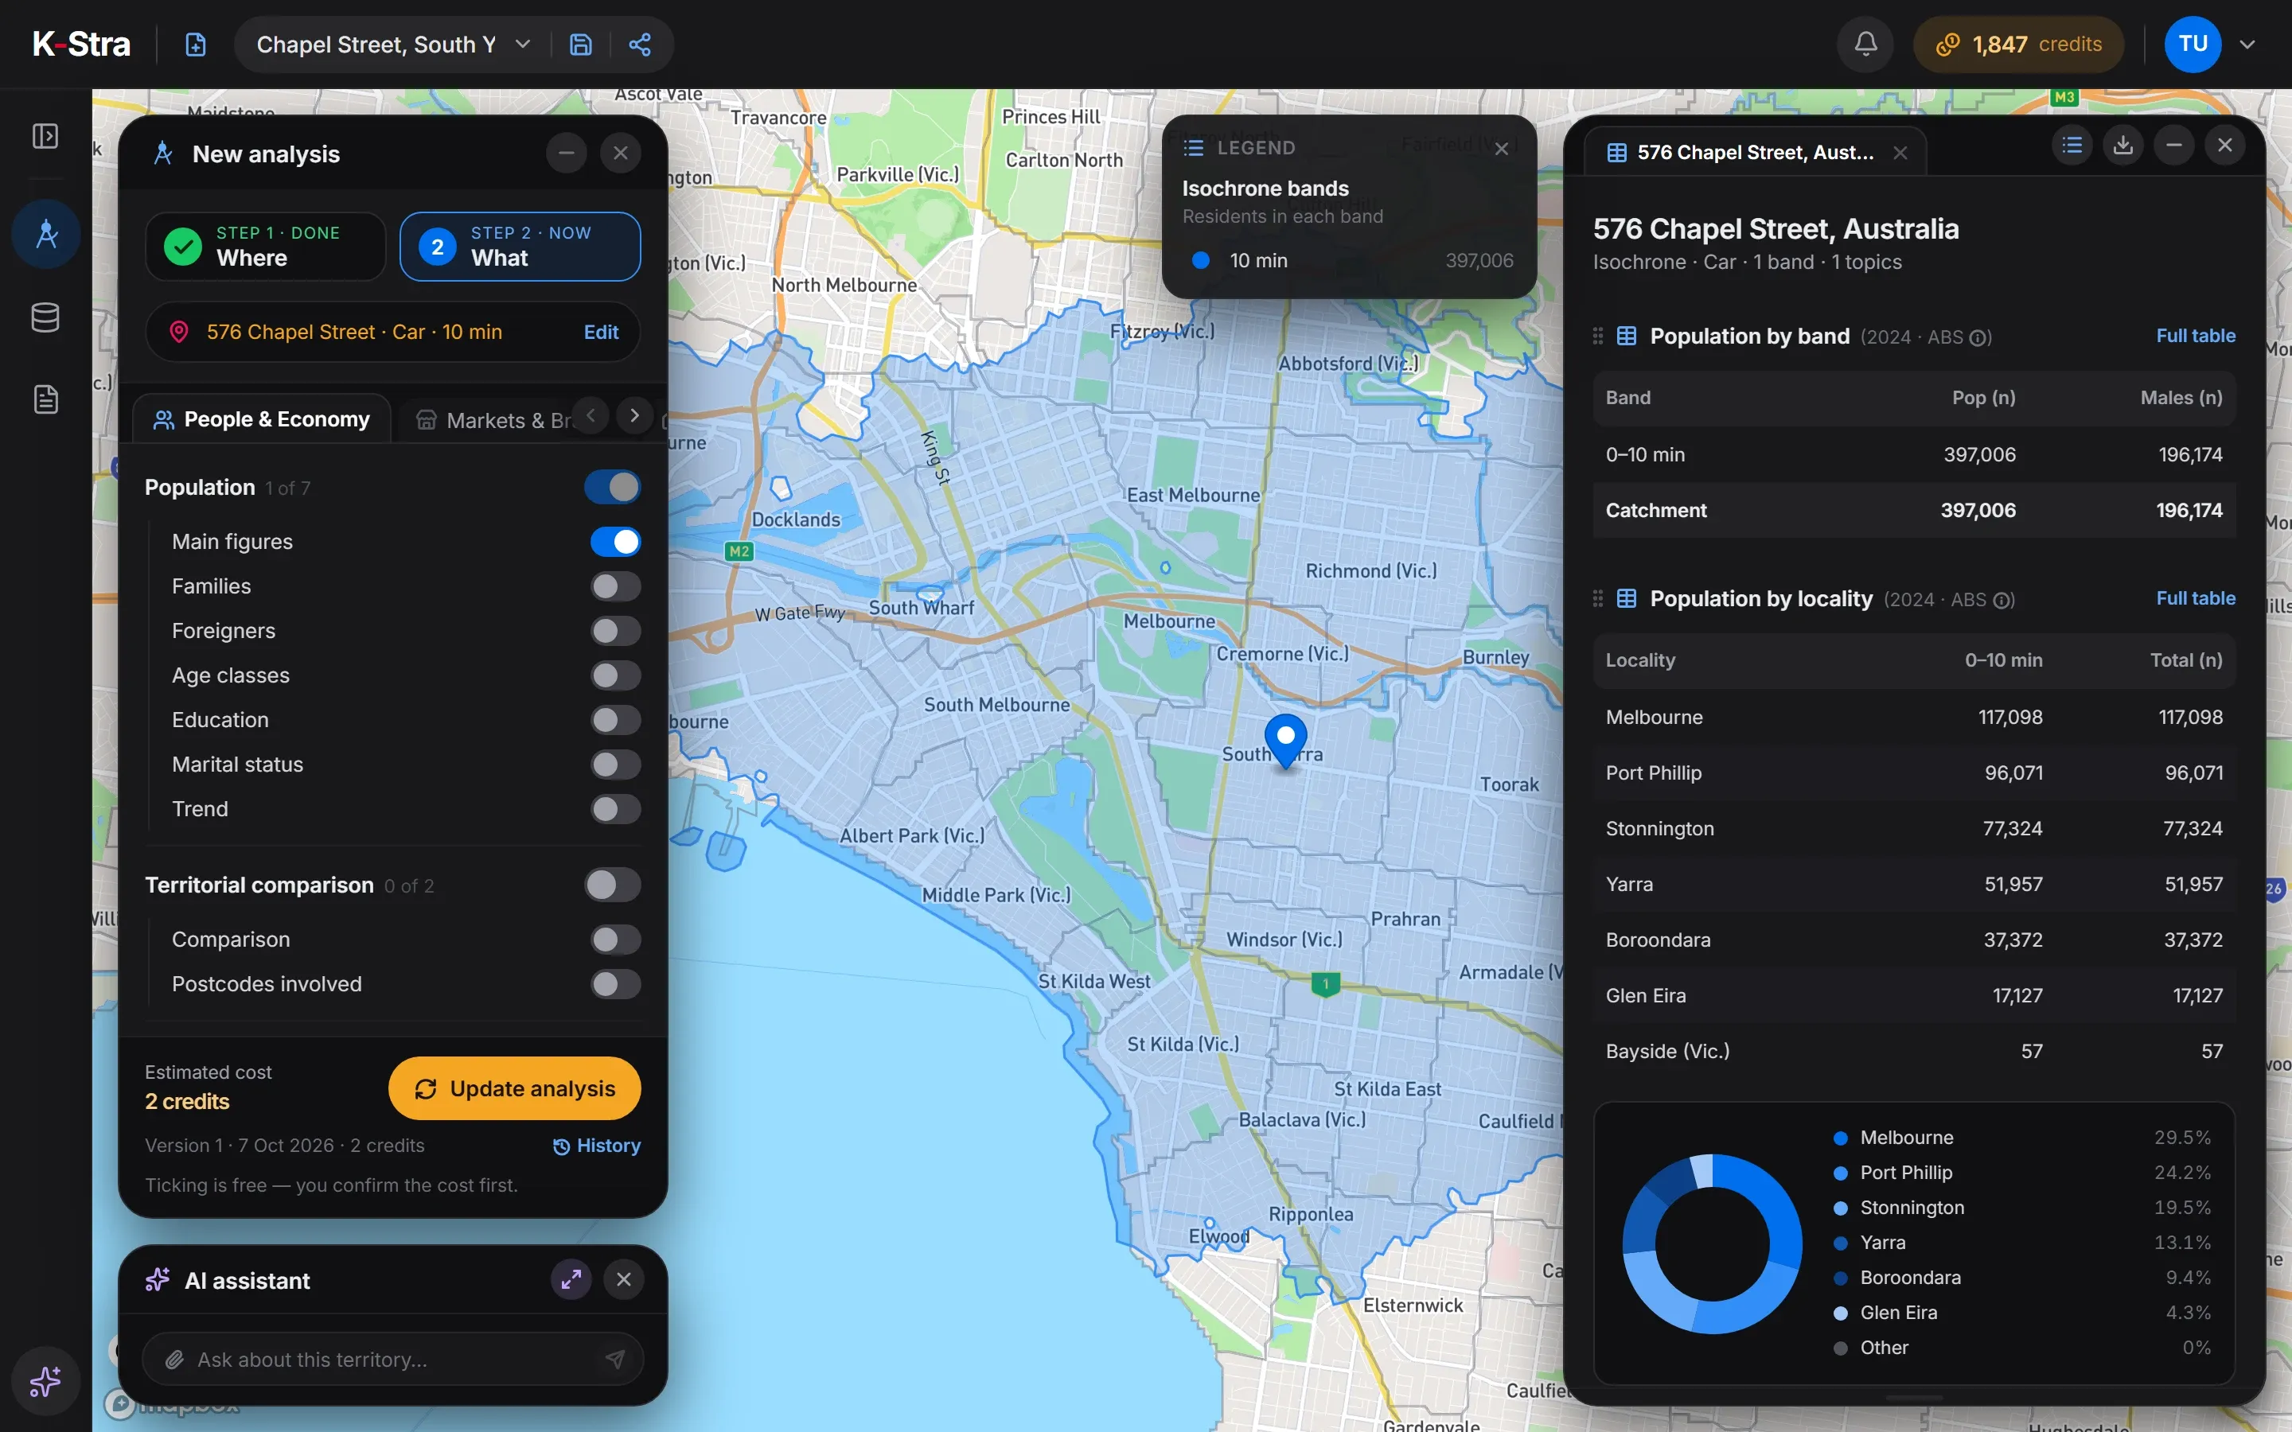Open the AI sparkle sidebar icon
Viewport: 2292px width, 1432px height.
(x=45, y=1382)
